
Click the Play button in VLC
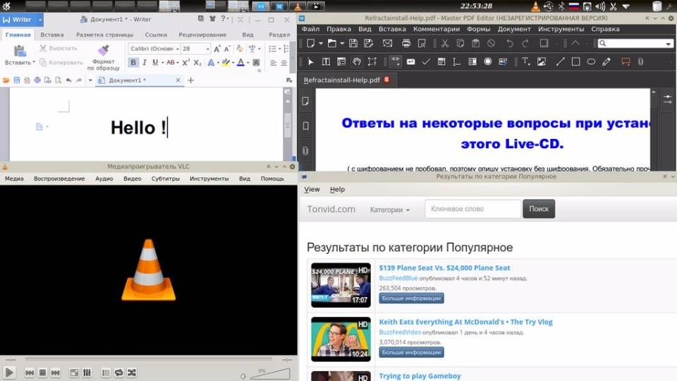pos(9,372)
